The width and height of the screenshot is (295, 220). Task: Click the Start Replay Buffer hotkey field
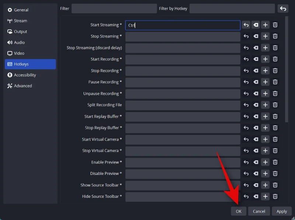pyautogui.click(x=183, y=116)
